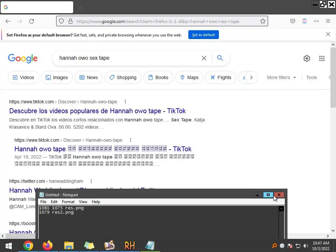This screenshot has height=252, width=336.
Task: Click the Notepad scrollbar up arrow
Action: click(x=281, y=208)
